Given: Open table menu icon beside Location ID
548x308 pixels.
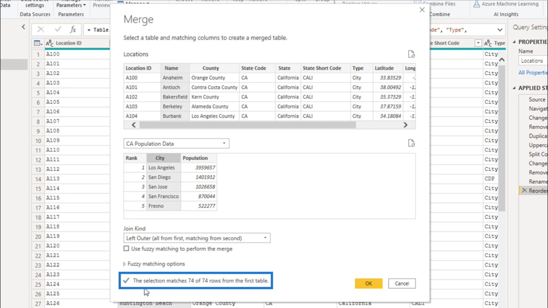Looking at the screenshot, I should (38, 43).
